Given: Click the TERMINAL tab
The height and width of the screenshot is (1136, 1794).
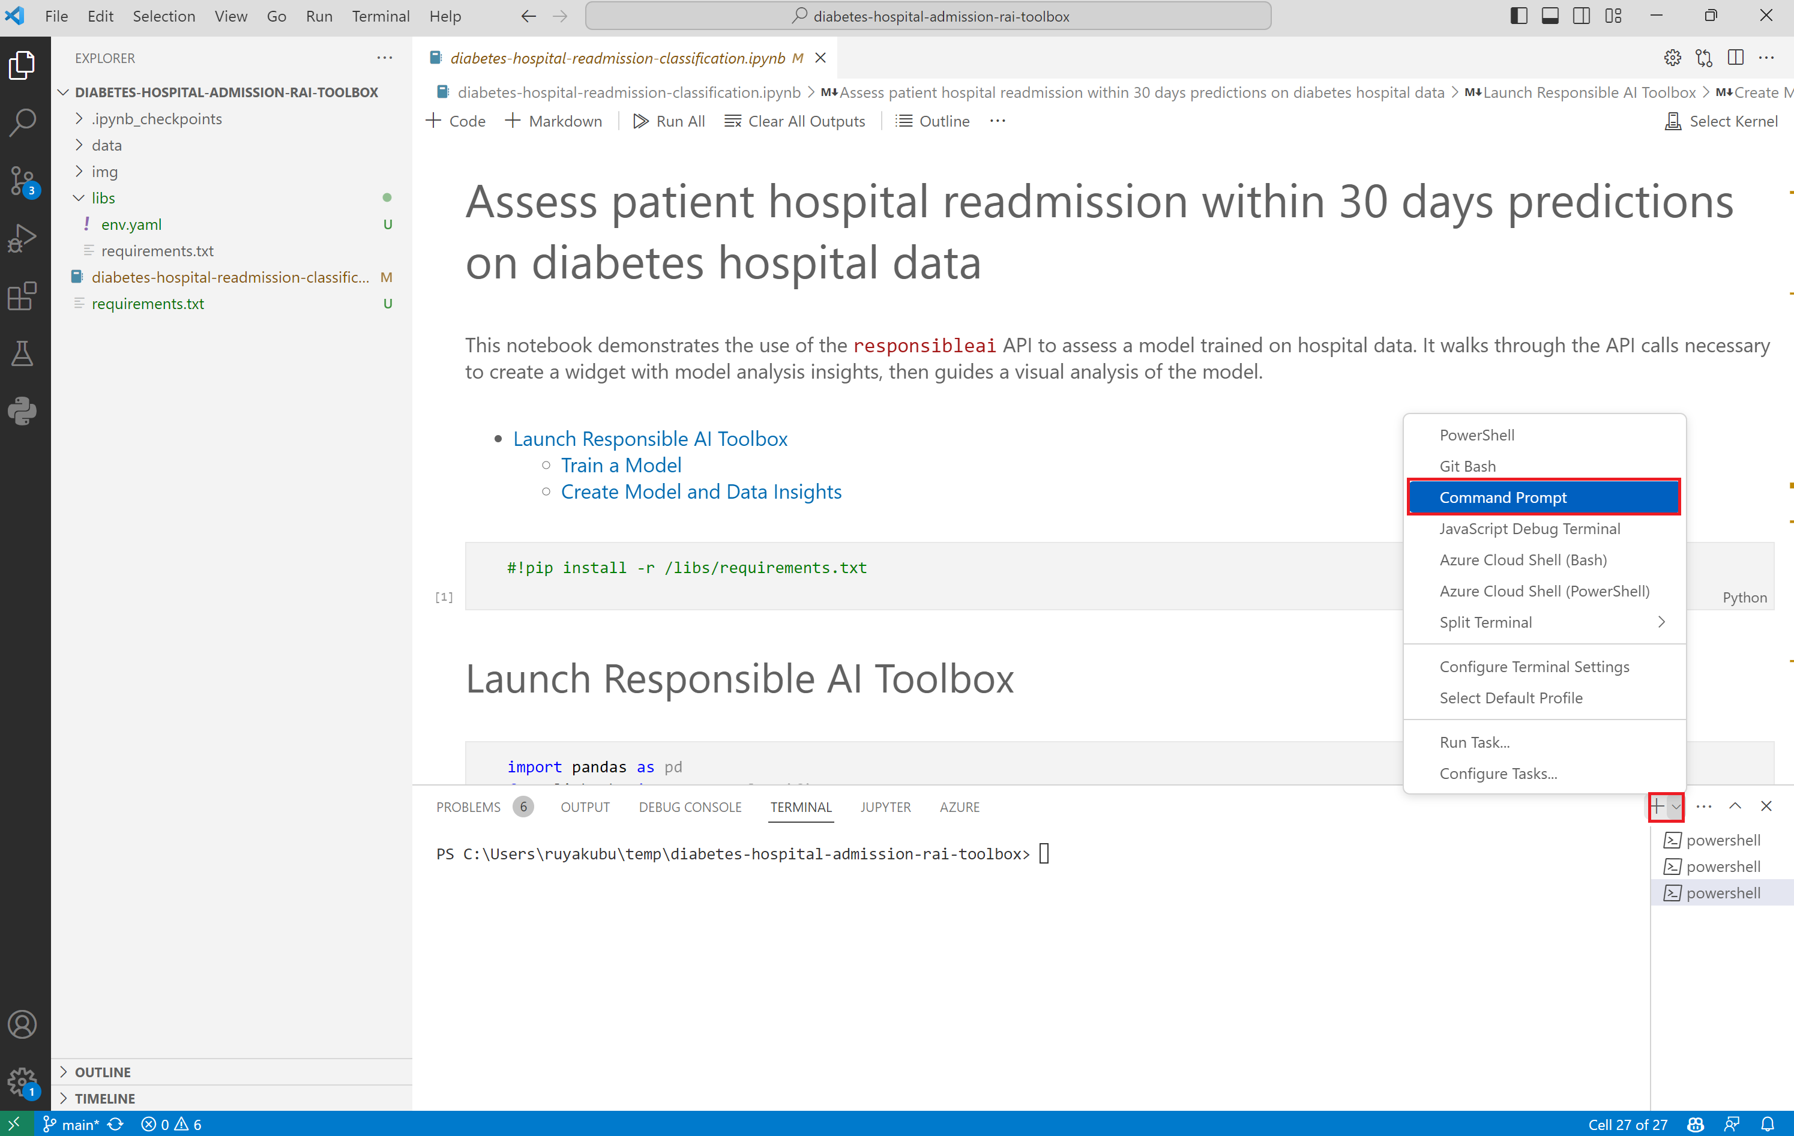Looking at the screenshot, I should pos(800,805).
